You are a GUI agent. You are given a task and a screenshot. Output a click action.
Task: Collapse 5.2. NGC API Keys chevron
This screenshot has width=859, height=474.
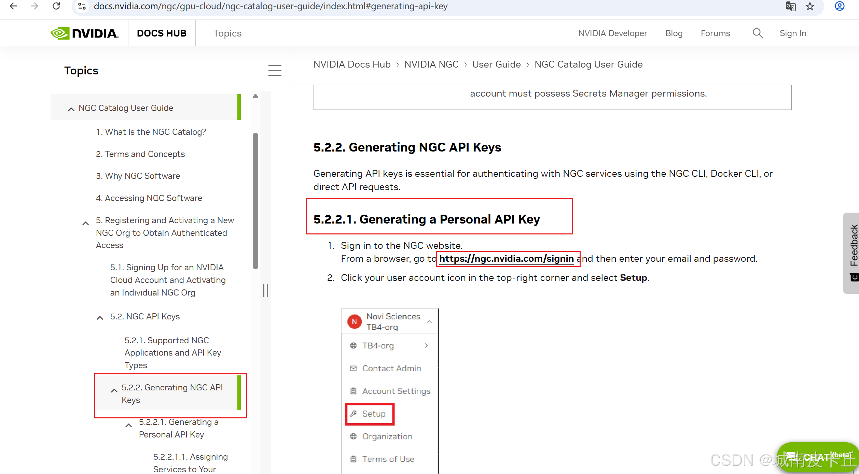coord(100,318)
